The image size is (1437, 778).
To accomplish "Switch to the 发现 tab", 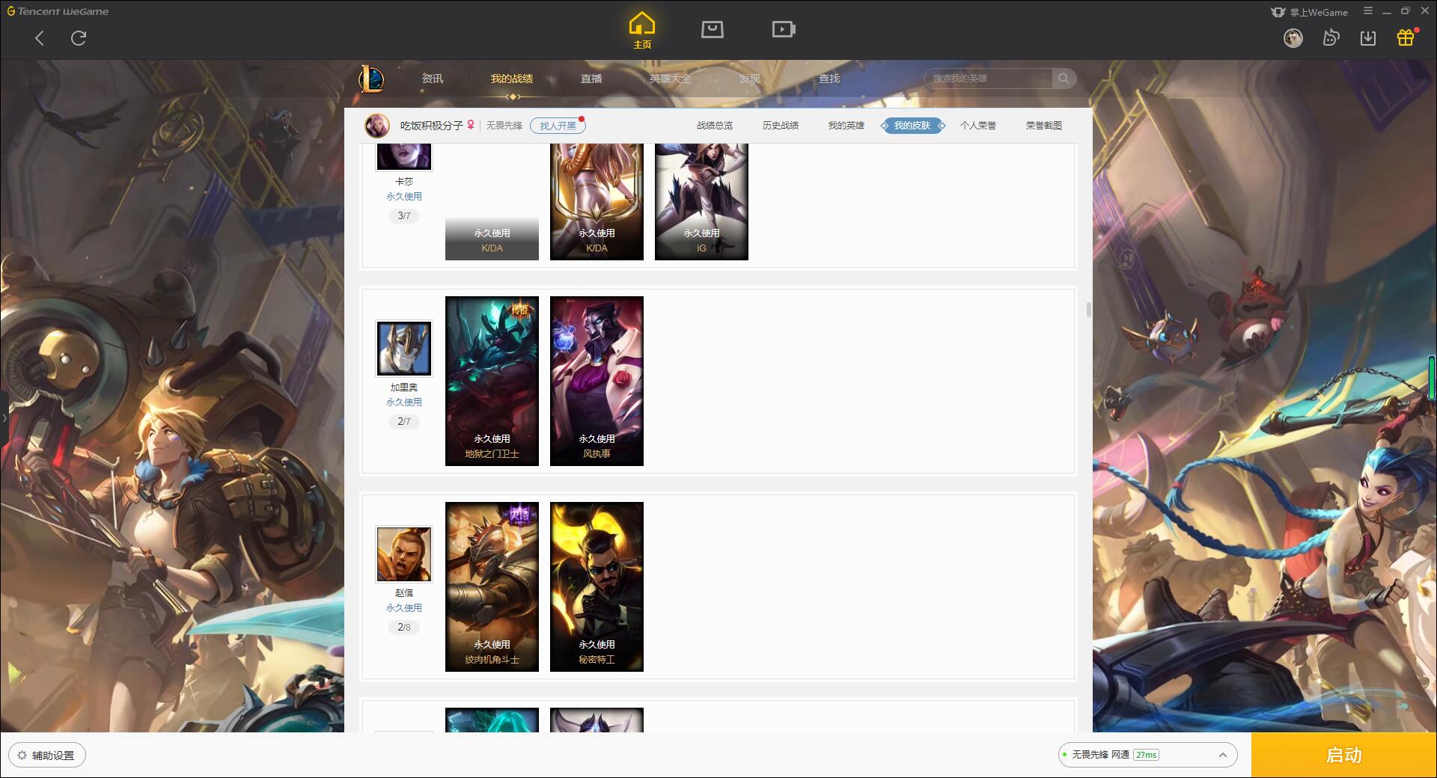I will [749, 79].
